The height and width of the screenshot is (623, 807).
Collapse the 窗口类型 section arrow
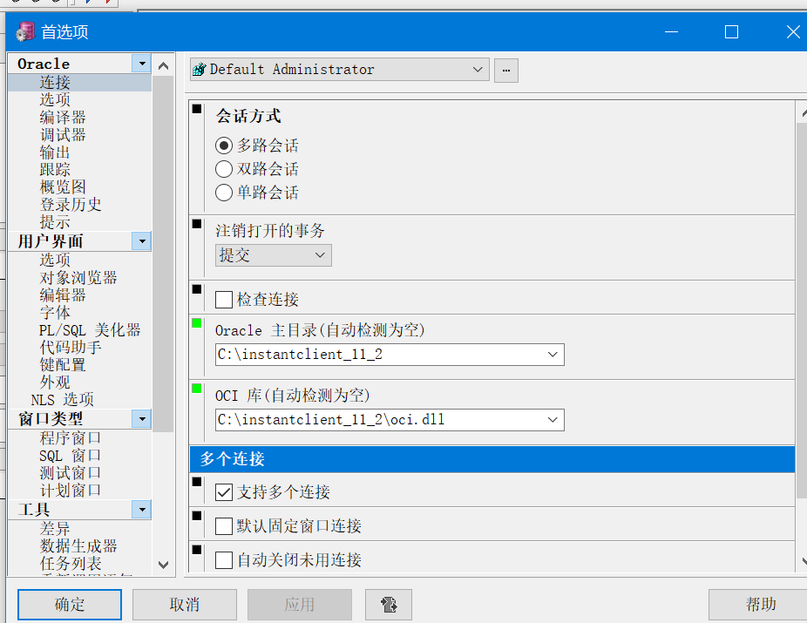tap(141, 419)
